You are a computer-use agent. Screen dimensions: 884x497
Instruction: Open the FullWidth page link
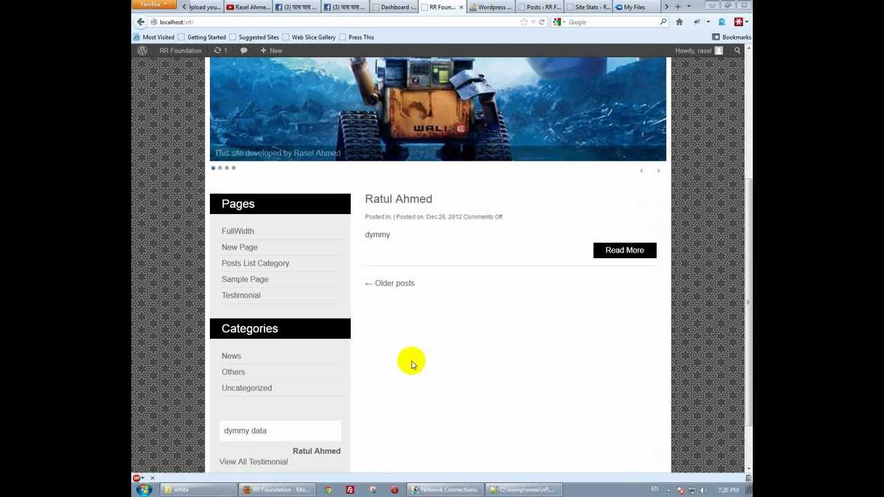click(238, 231)
